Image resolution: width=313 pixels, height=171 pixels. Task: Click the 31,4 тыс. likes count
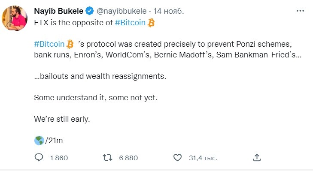(x=203, y=158)
